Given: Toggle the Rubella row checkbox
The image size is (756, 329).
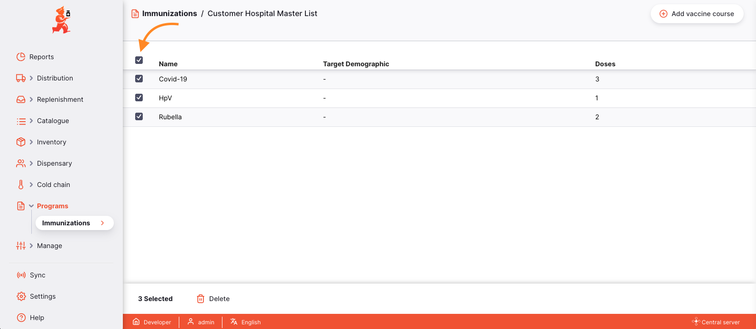Looking at the screenshot, I should tap(139, 116).
